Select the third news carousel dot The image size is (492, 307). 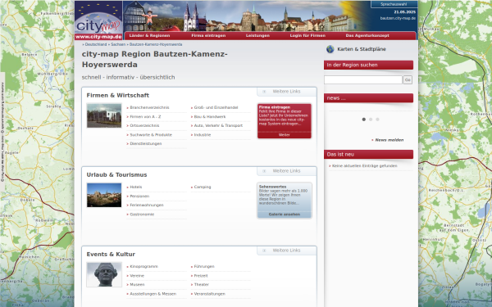tap(377, 120)
